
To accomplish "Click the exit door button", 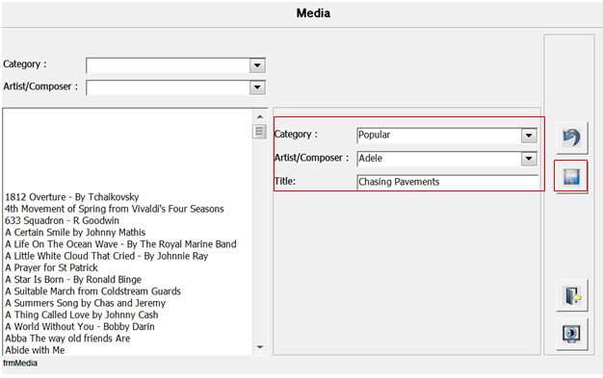I will pos(572,295).
